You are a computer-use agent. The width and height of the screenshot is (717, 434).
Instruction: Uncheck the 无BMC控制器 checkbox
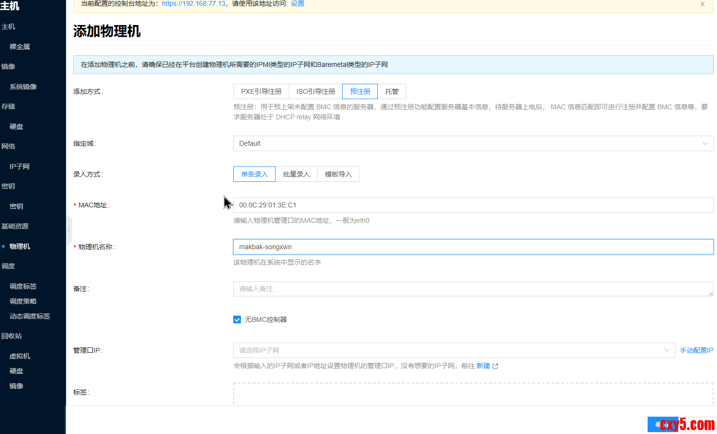coord(237,319)
